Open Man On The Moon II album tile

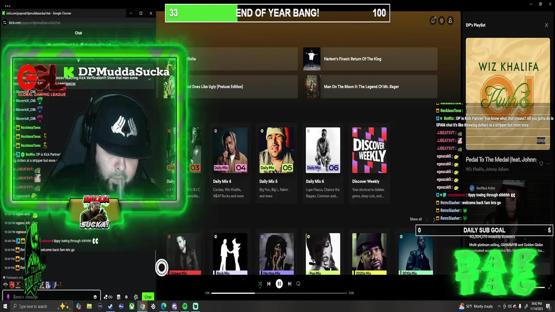[370, 87]
